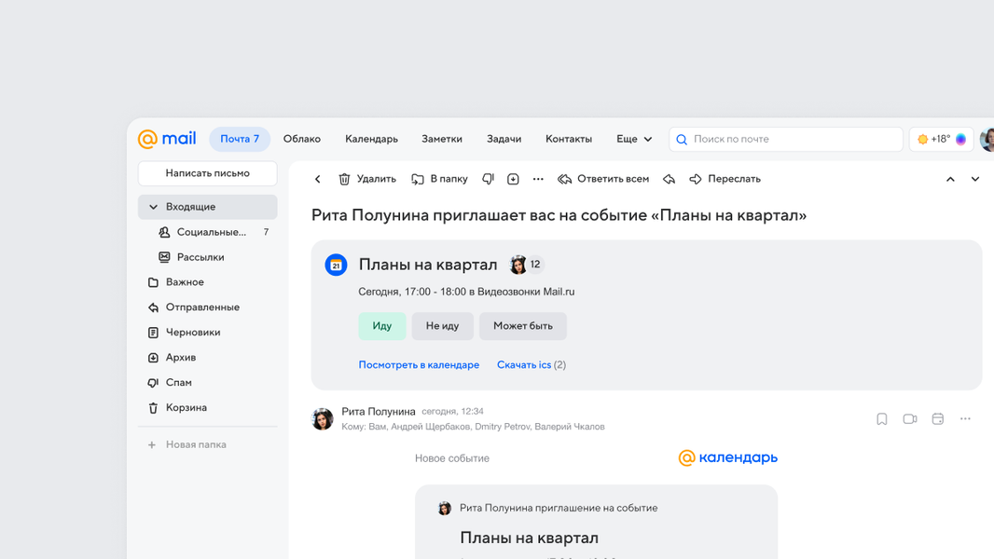Click the Социальные people icon

164,232
